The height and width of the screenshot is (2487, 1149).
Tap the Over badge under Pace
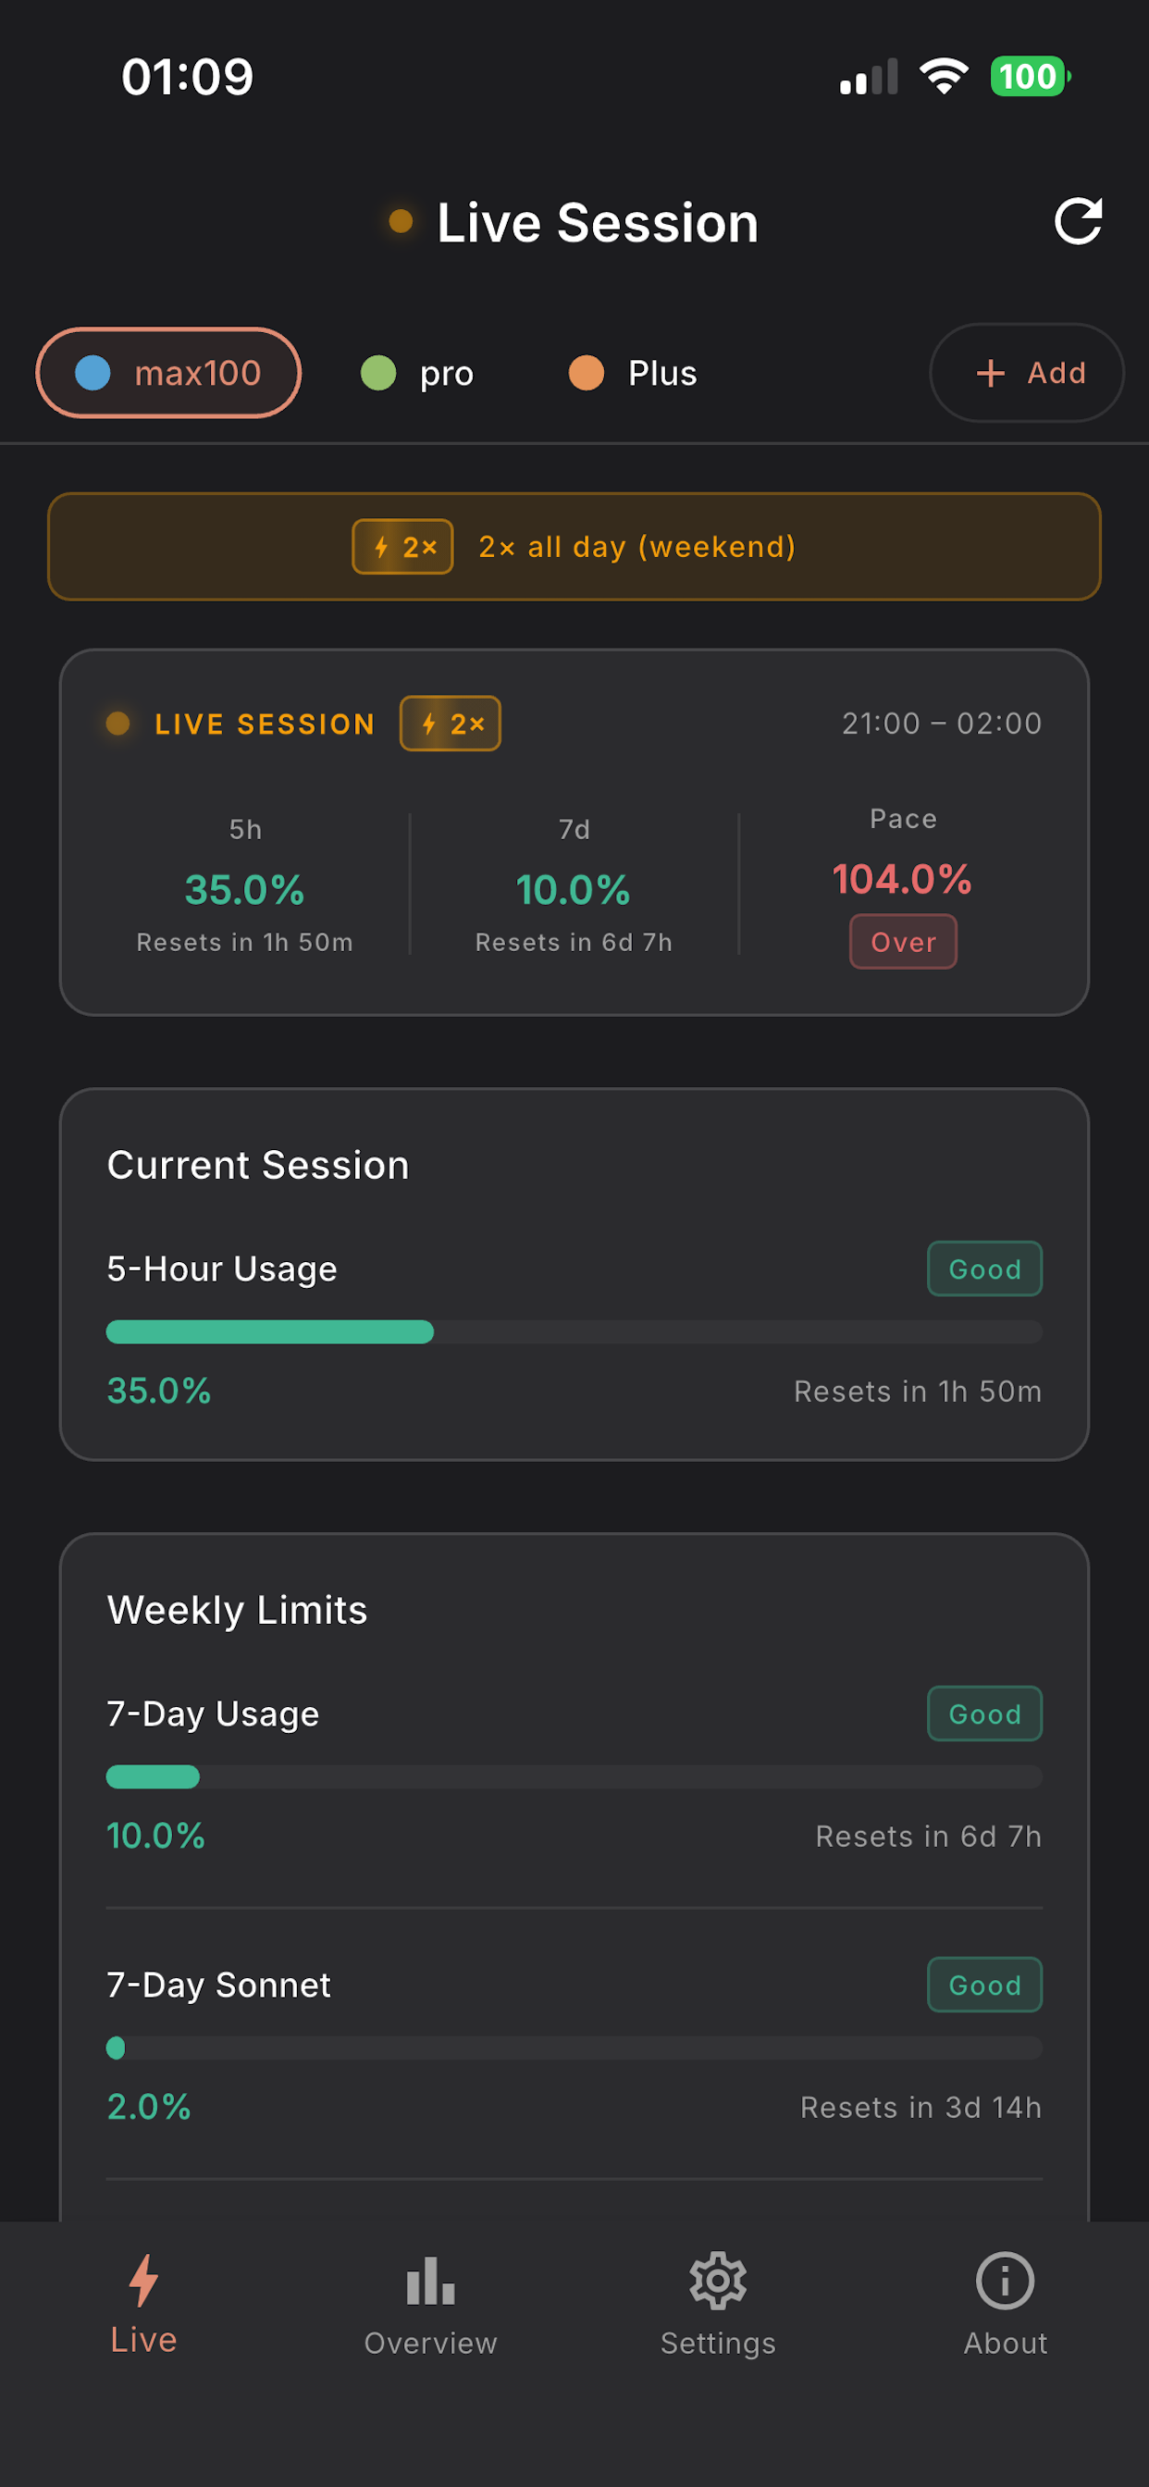click(902, 941)
